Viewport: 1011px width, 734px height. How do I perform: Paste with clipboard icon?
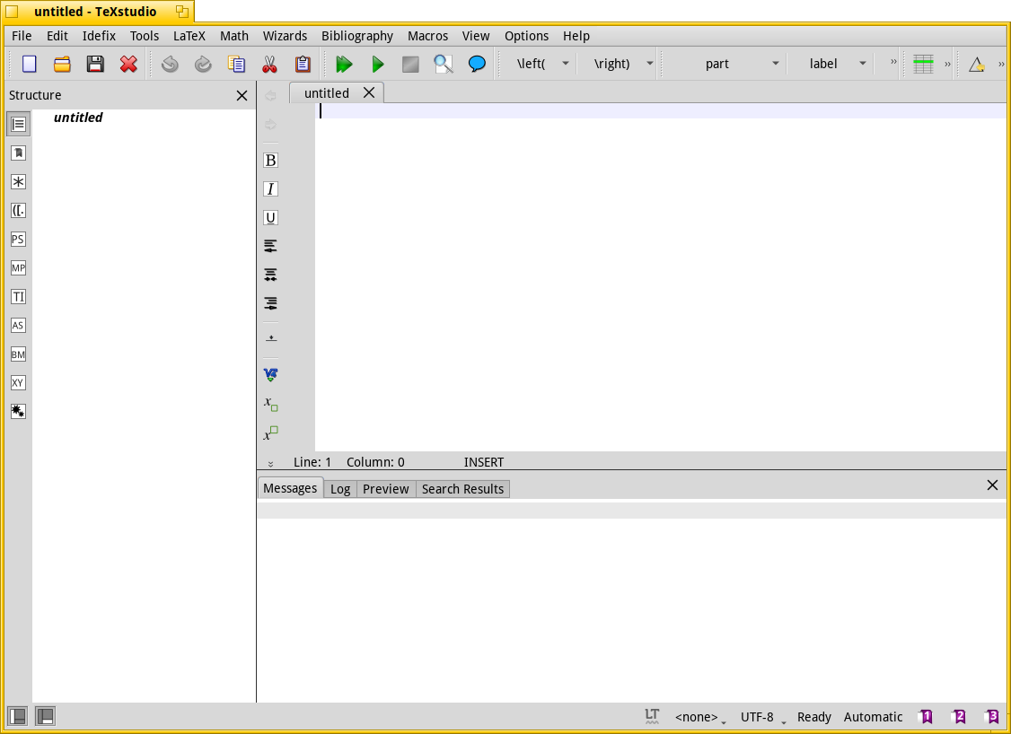click(303, 64)
